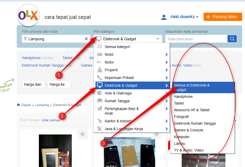Viewport: 245px width, 167px height.
Task: Open the first promoted phone listing image
Action: coord(55,150)
